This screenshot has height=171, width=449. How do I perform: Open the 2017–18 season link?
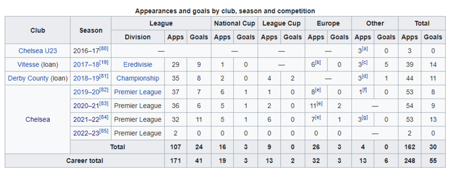coord(86,65)
